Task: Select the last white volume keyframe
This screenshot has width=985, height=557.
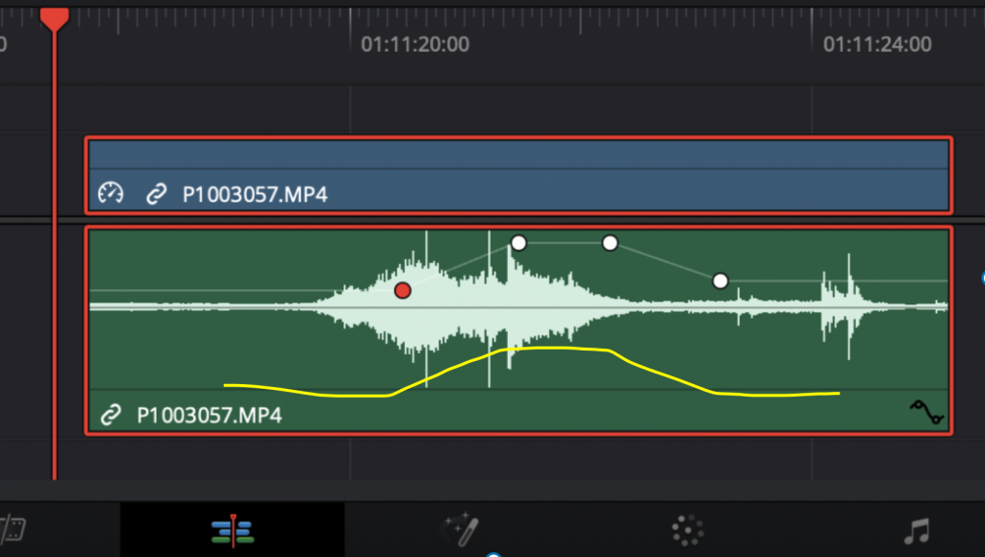Action: click(720, 280)
